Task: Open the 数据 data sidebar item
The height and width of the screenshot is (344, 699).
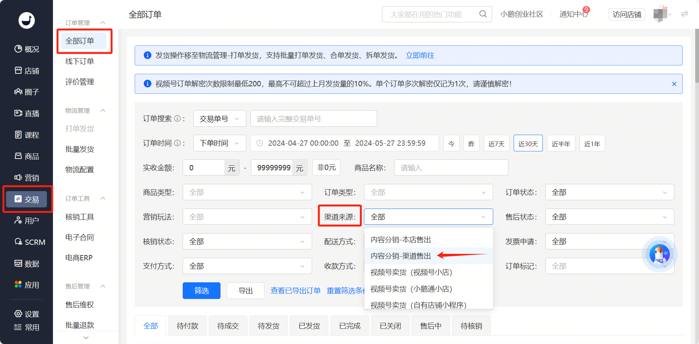Action: (26, 264)
